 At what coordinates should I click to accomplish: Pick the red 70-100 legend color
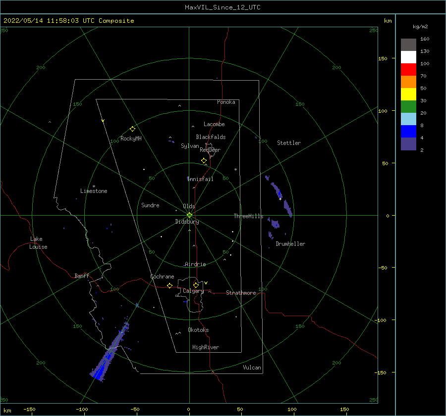coord(408,70)
